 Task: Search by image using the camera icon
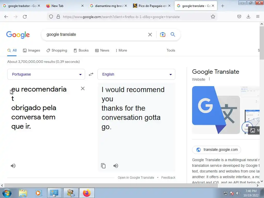[x=162, y=35]
